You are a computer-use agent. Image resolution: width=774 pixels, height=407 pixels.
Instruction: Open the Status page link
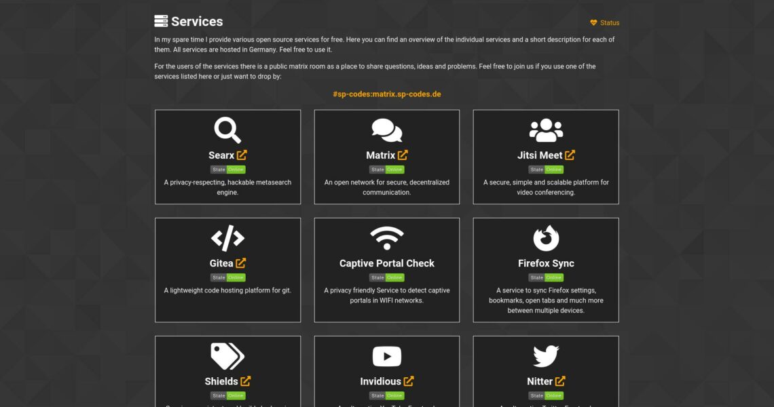605,23
